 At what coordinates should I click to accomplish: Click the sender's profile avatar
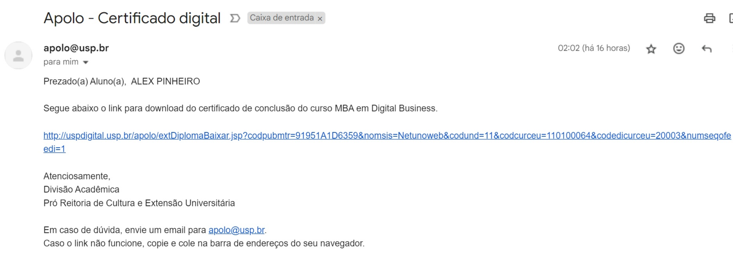pos(18,56)
